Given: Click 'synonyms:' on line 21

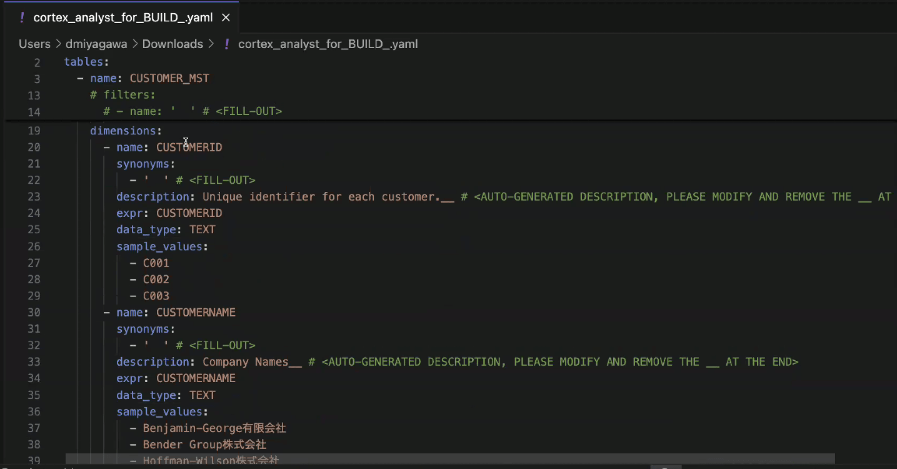Looking at the screenshot, I should (146, 164).
